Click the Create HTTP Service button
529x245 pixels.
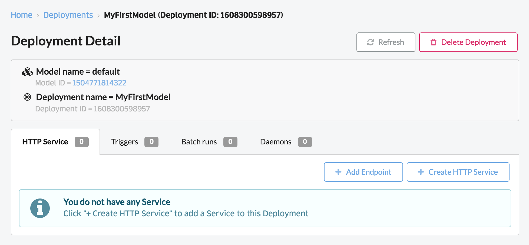pos(458,172)
